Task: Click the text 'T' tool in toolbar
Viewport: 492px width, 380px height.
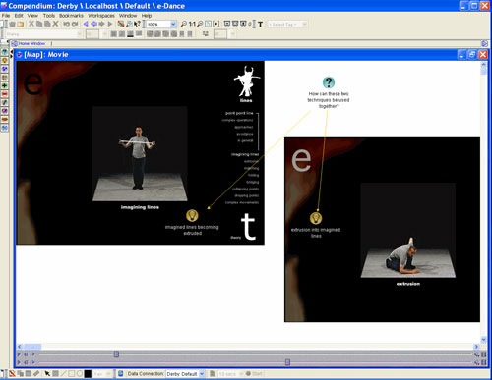Action: click(x=260, y=25)
